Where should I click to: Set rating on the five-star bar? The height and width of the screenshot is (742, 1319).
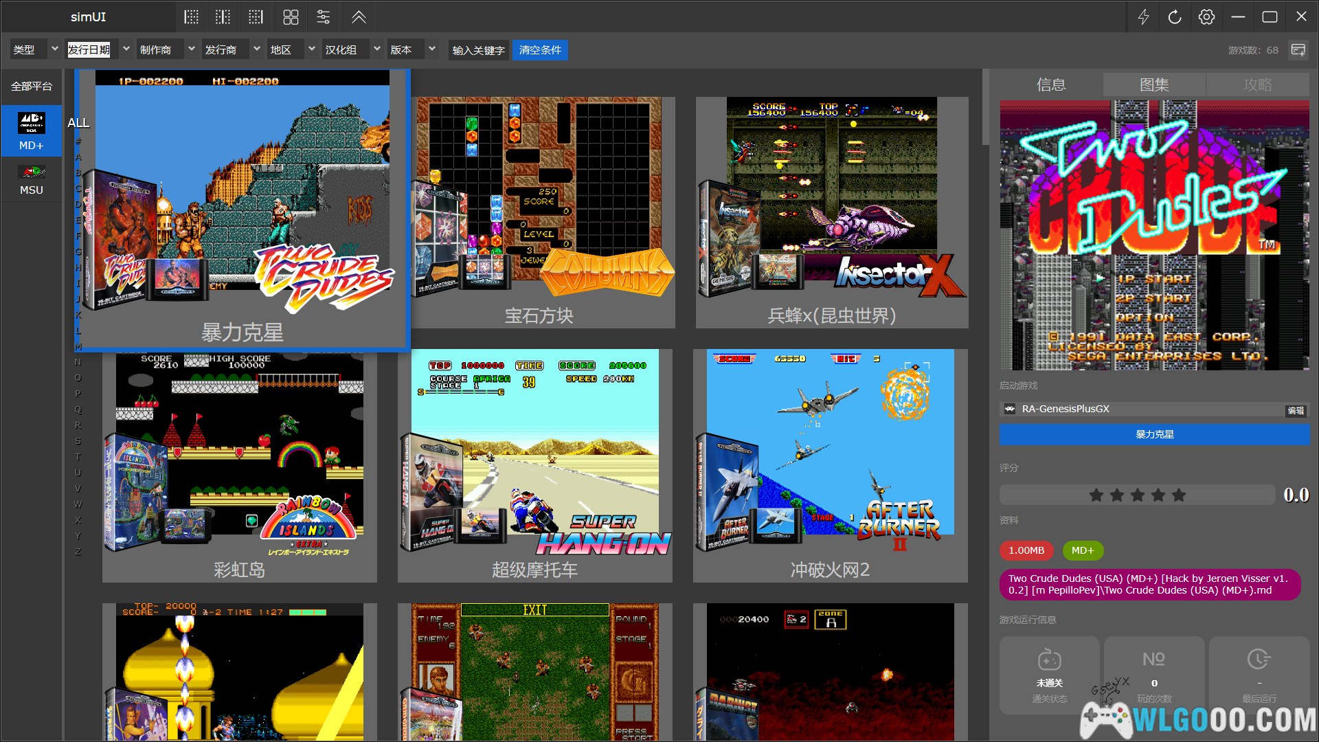1137,495
